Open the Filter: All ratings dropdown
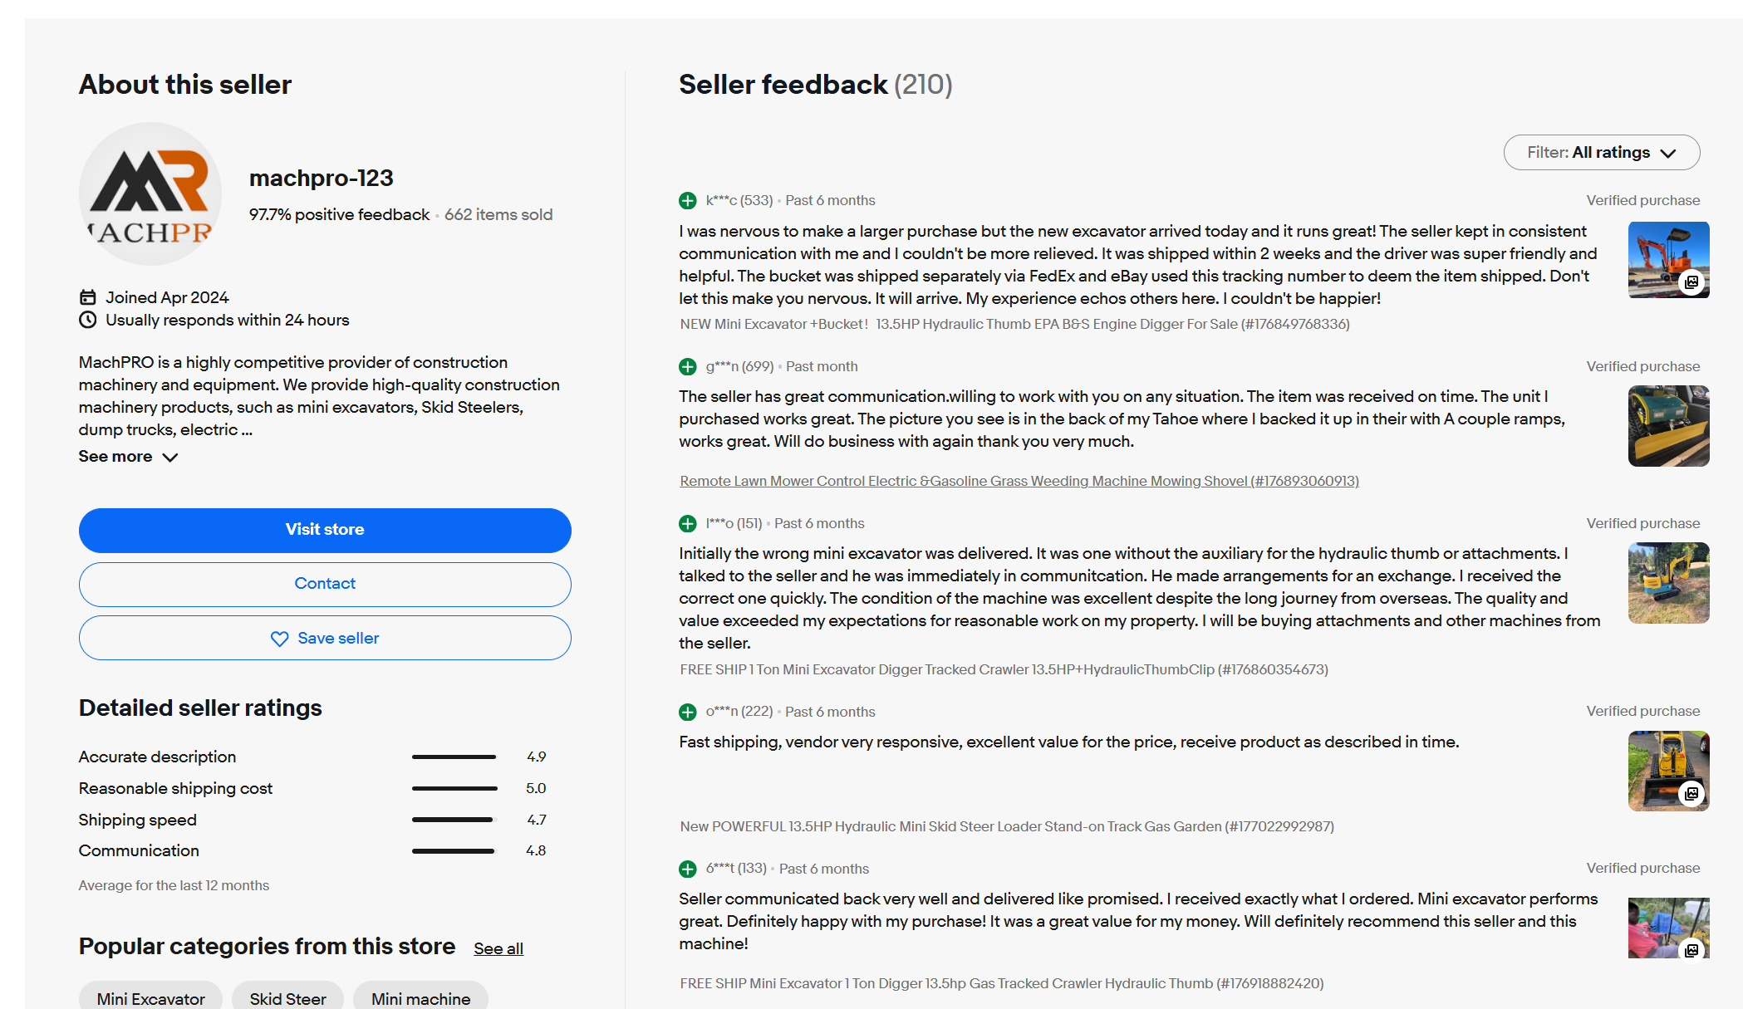 click(x=1602, y=153)
